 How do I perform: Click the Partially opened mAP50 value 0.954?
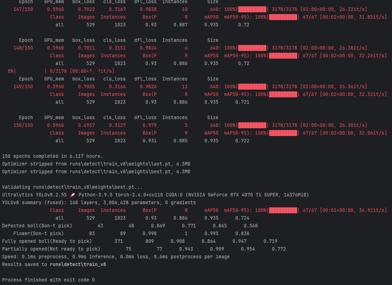248,249
